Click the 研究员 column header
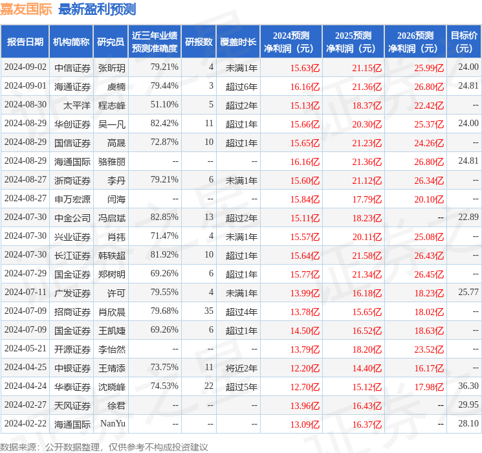 tap(111, 41)
